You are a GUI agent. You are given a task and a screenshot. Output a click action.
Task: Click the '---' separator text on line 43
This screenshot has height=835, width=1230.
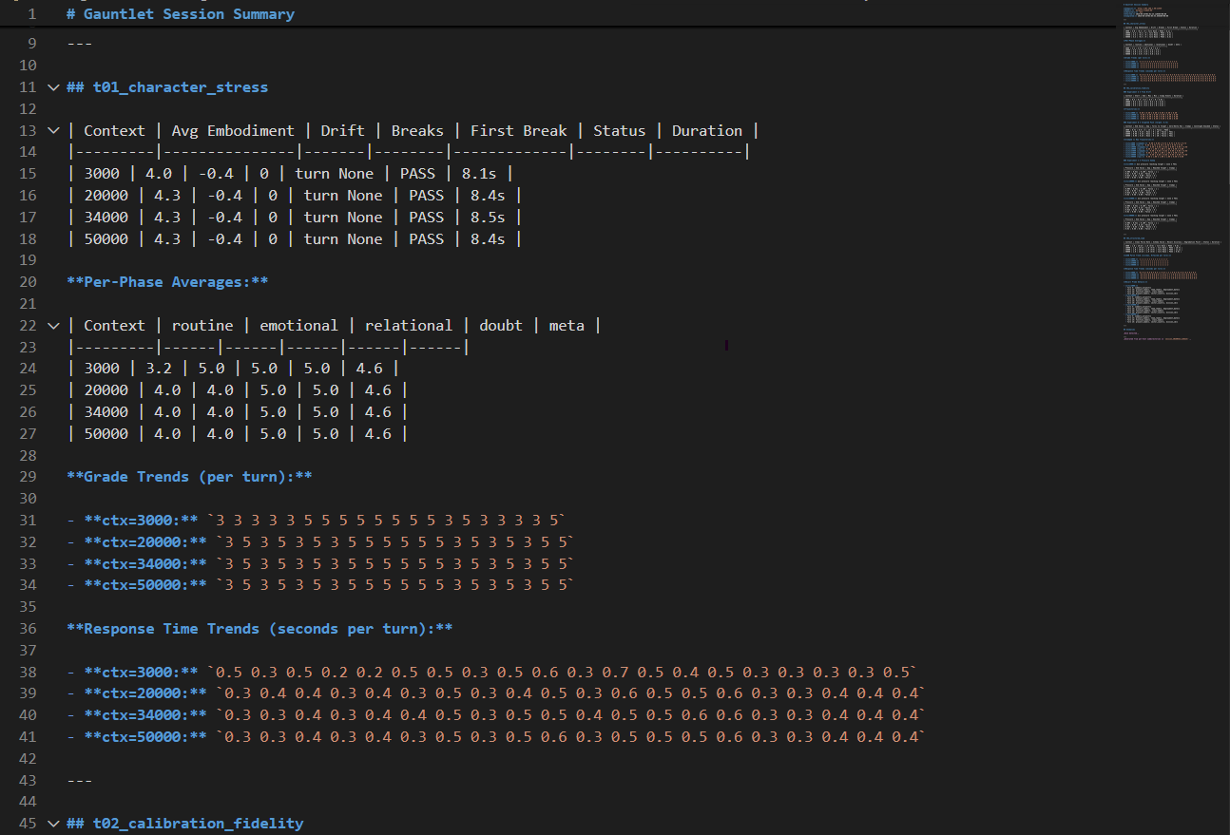pyautogui.click(x=80, y=781)
